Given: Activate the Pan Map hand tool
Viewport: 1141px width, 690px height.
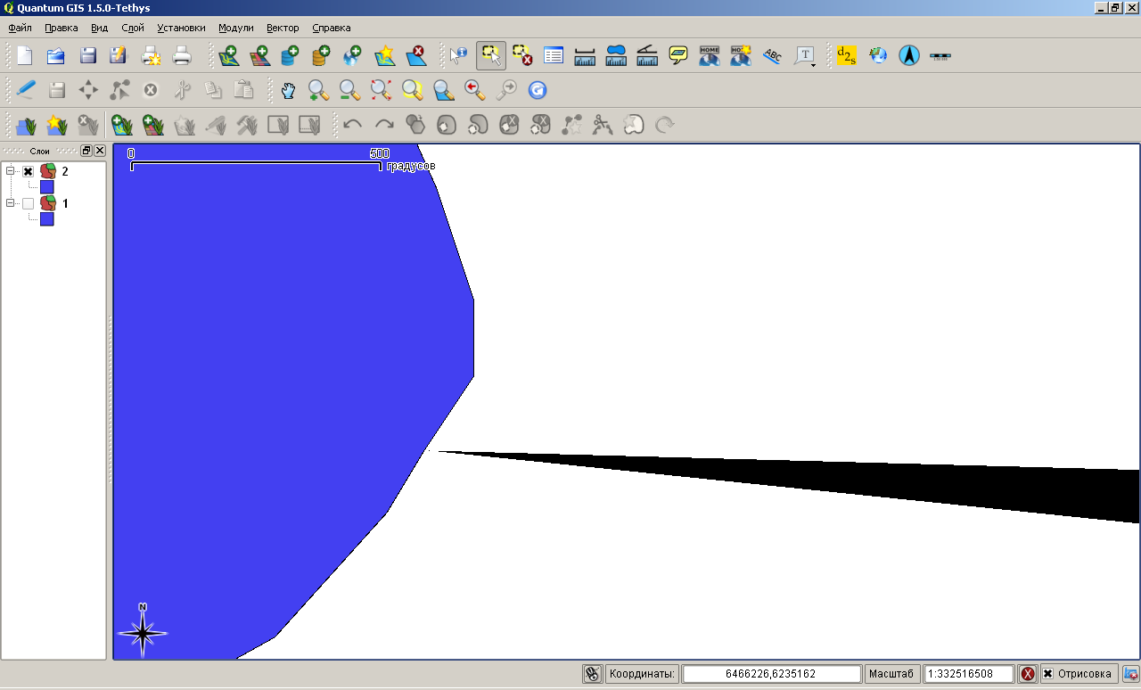Looking at the screenshot, I should [288, 90].
